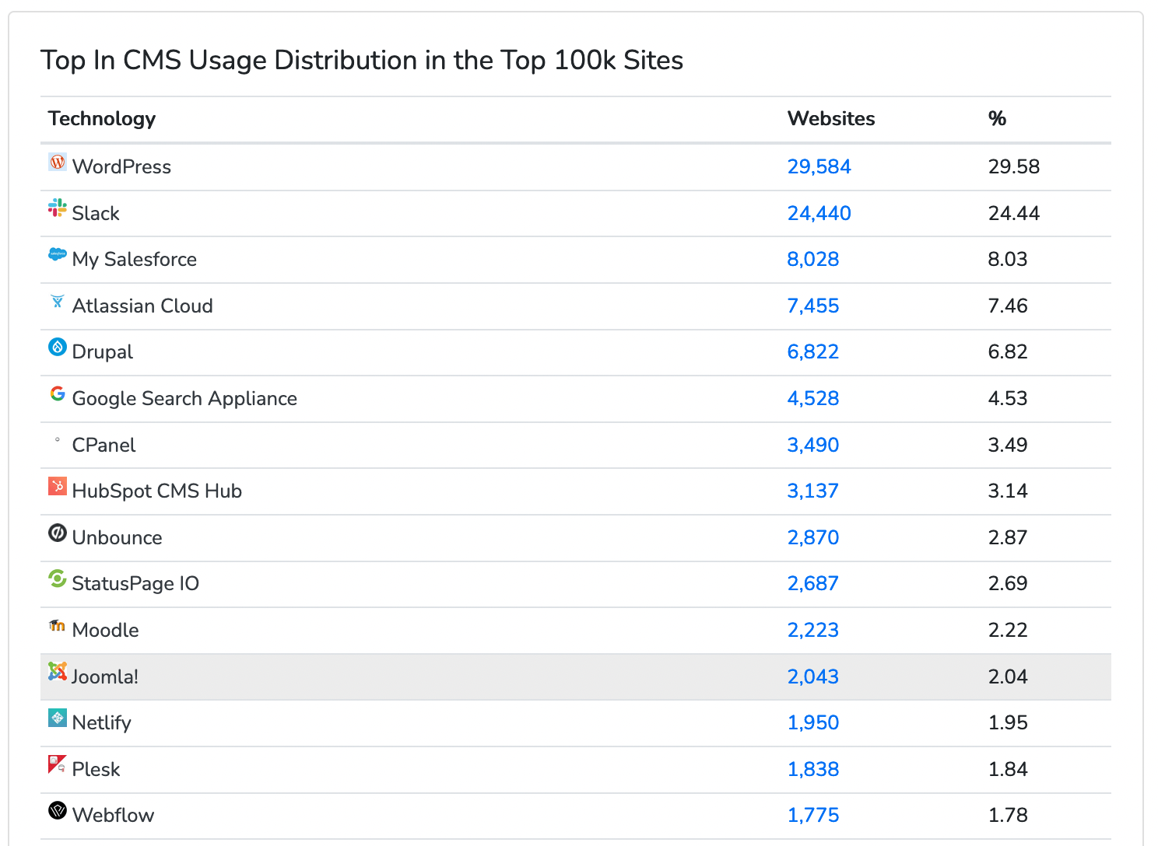The image size is (1158, 846).
Task: Open Atlassian Cloud count 7,455
Action: tap(813, 306)
